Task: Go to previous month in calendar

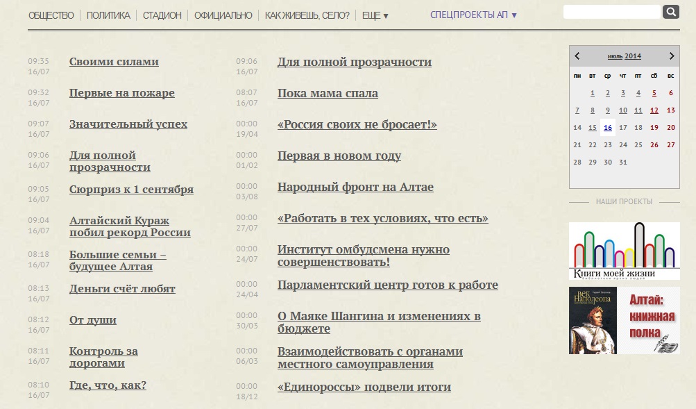Action: click(x=577, y=56)
